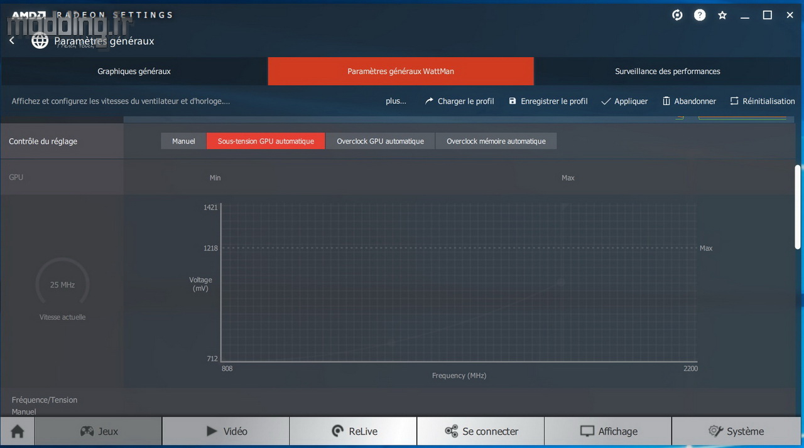Click the Système gear icon
804x448 pixels.
pyautogui.click(x=715, y=431)
